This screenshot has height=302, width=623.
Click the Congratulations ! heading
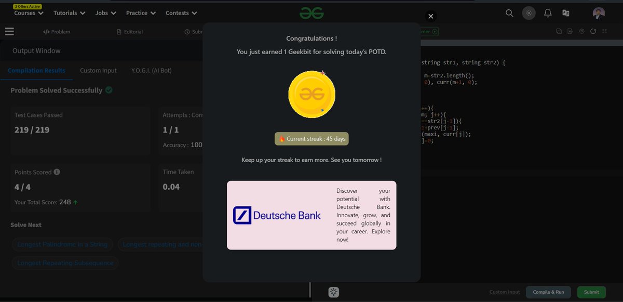tap(311, 38)
